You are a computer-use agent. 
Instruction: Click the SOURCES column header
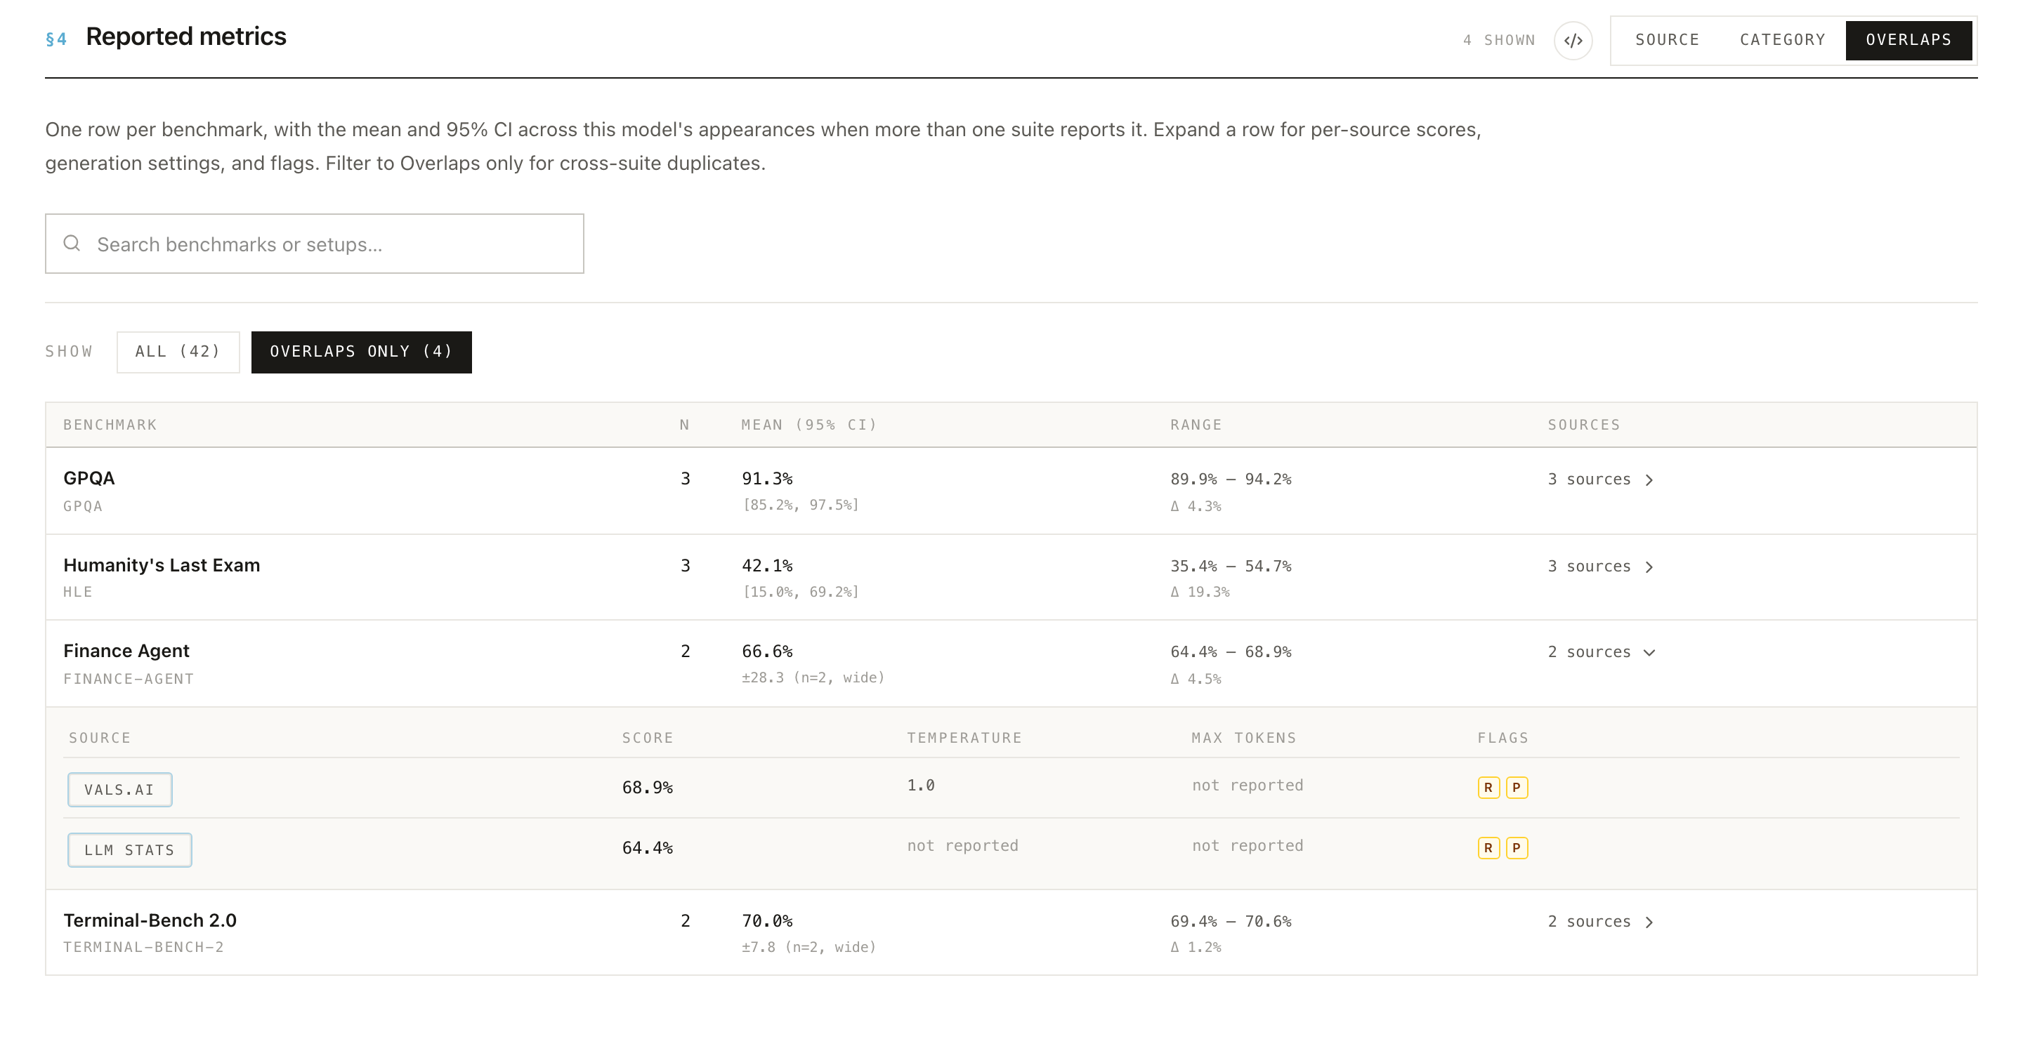pyautogui.click(x=1584, y=425)
